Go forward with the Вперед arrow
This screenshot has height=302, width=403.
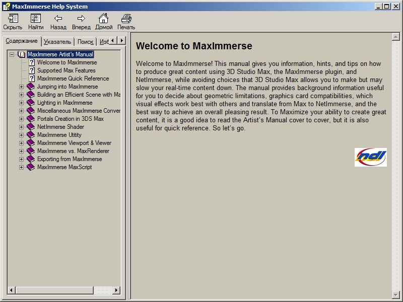(x=81, y=18)
